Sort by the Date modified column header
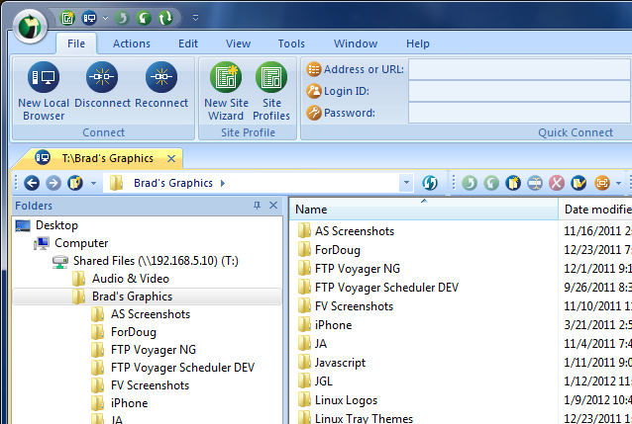Screen dimensions: 632x424 pyautogui.click(x=595, y=210)
